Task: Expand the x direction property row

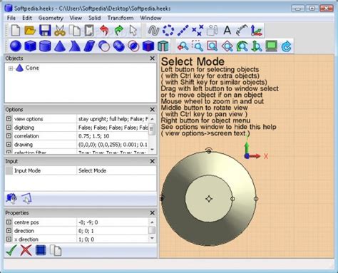Action: coord(9,239)
